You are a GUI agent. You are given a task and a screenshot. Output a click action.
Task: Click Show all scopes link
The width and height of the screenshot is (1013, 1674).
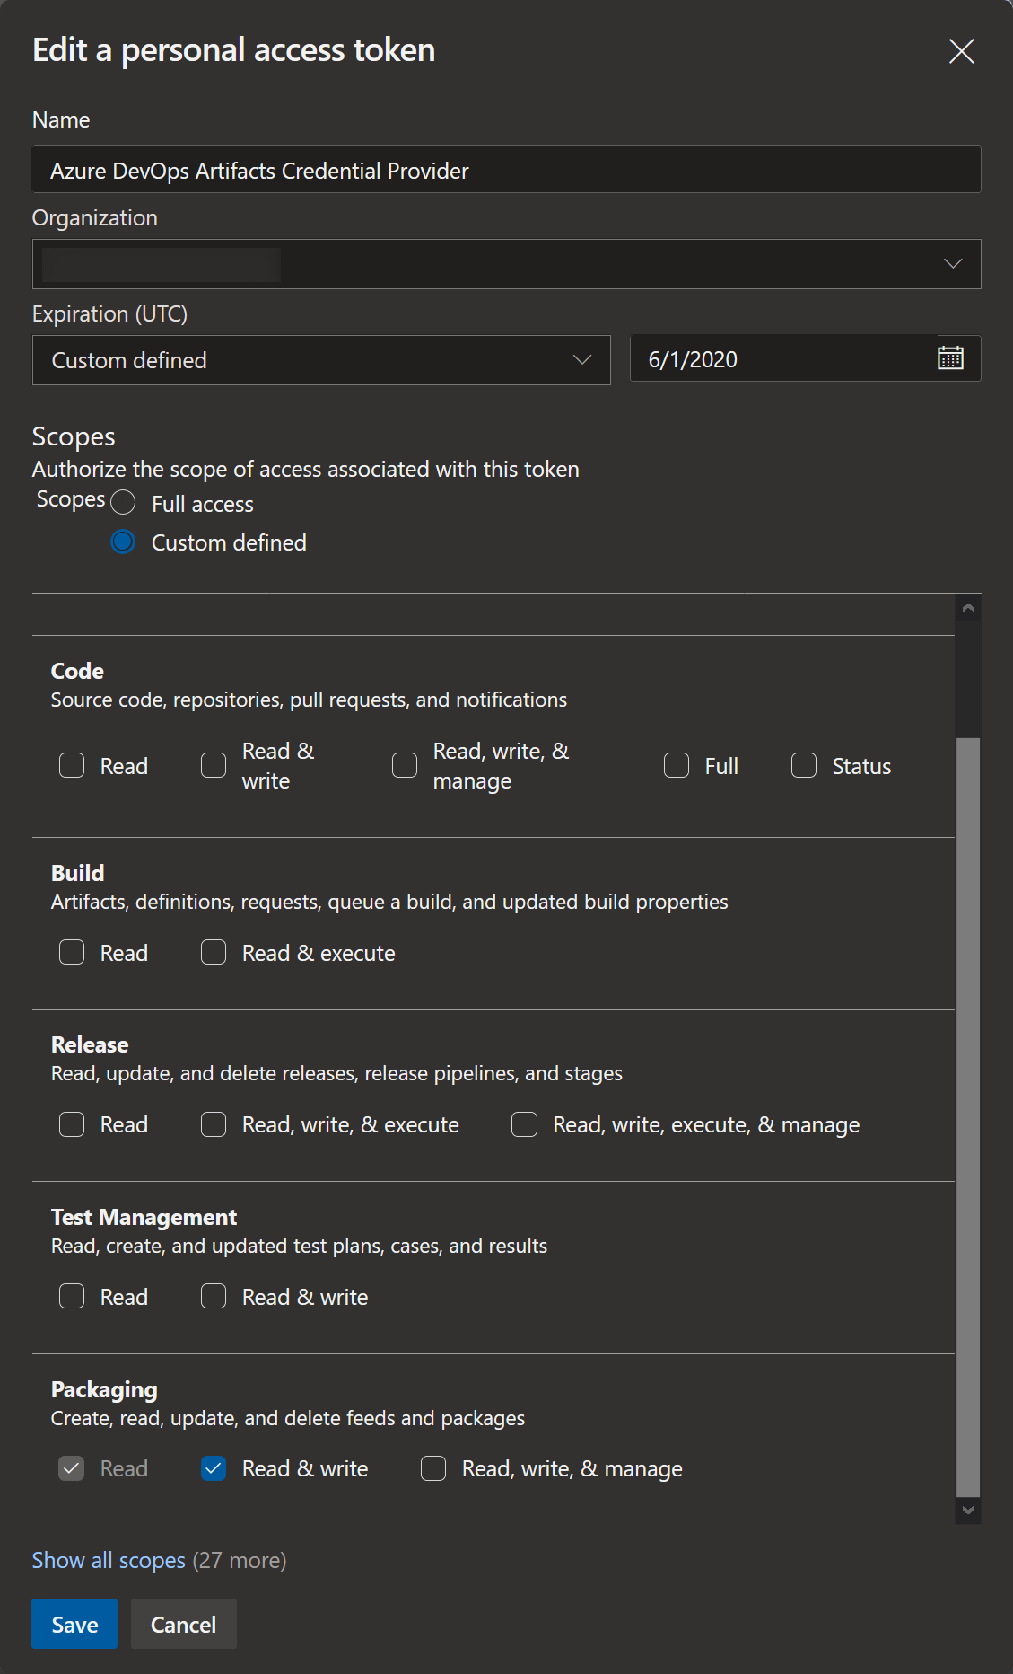pos(109,1560)
